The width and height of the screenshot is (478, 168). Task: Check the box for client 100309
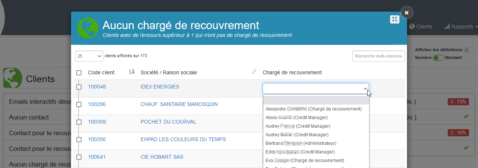click(79, 122)
